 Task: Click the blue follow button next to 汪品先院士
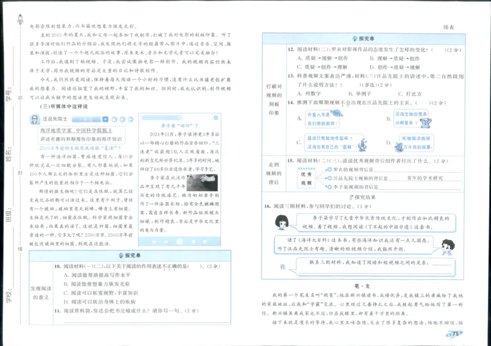pyautogui.click(x=87, y=119)
